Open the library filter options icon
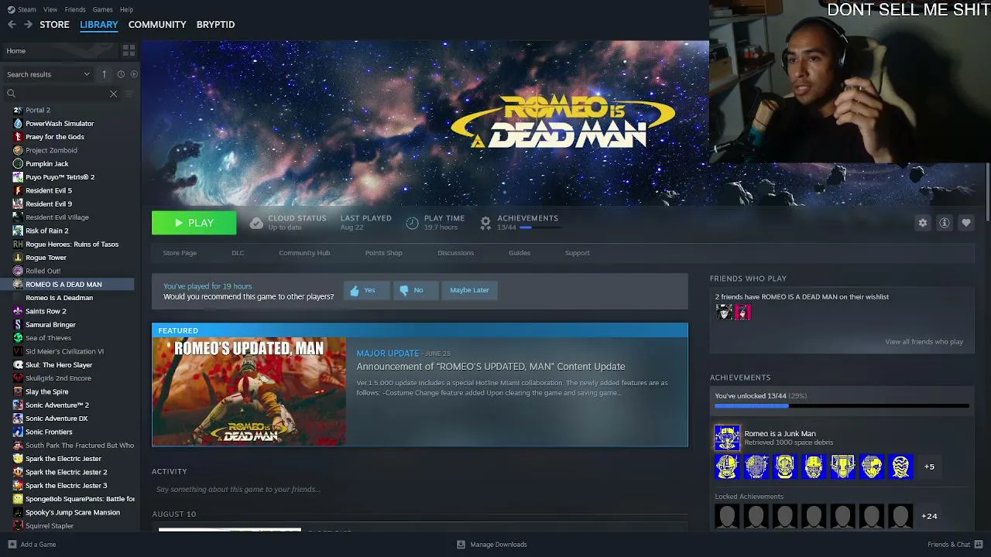 [x=129, y=94]
